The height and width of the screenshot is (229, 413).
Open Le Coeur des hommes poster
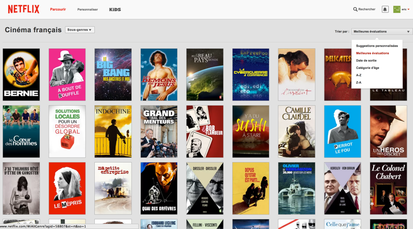[21, 131]
